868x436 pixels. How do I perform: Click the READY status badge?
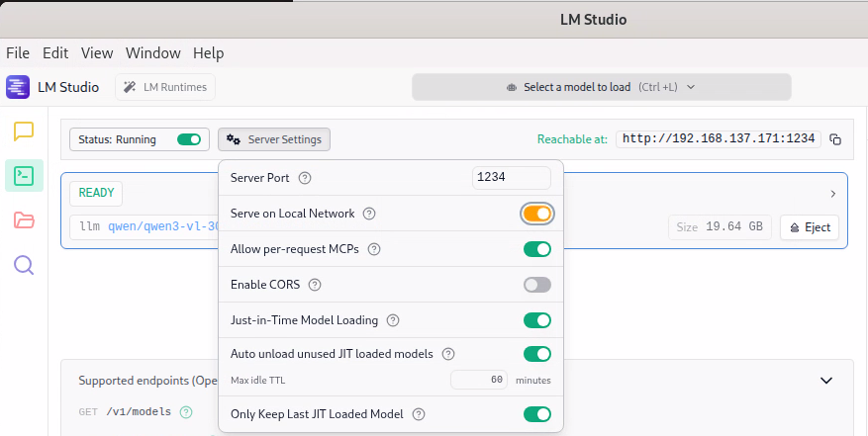point(96,193)
